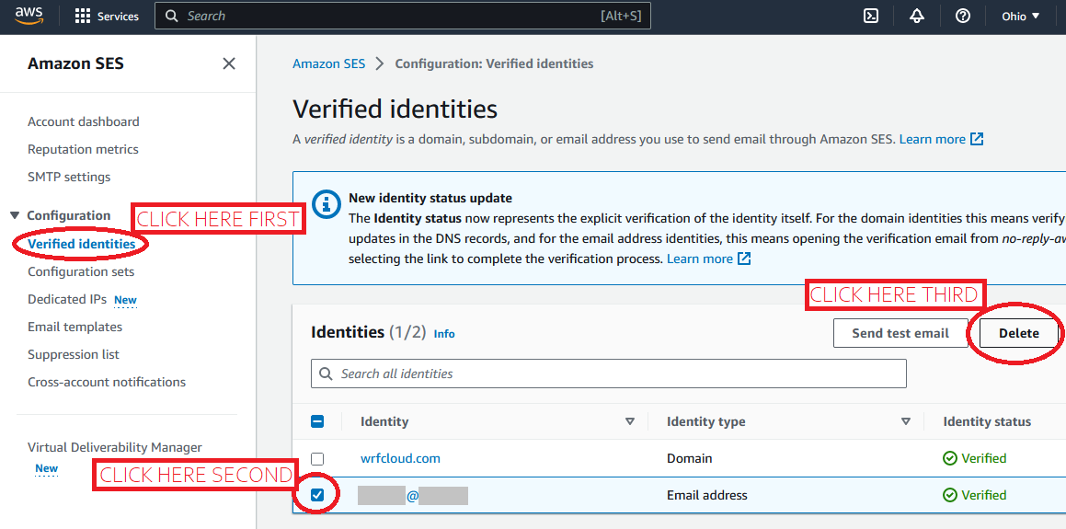Click the Amazon SES sidebar title
This screenshot has height=529, width=1066.
tap(75, 63)
